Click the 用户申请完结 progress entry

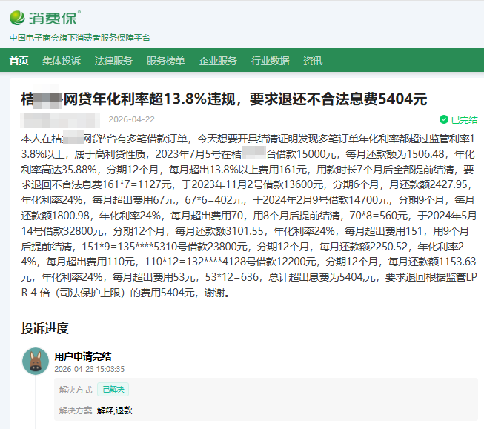(82, 356)
